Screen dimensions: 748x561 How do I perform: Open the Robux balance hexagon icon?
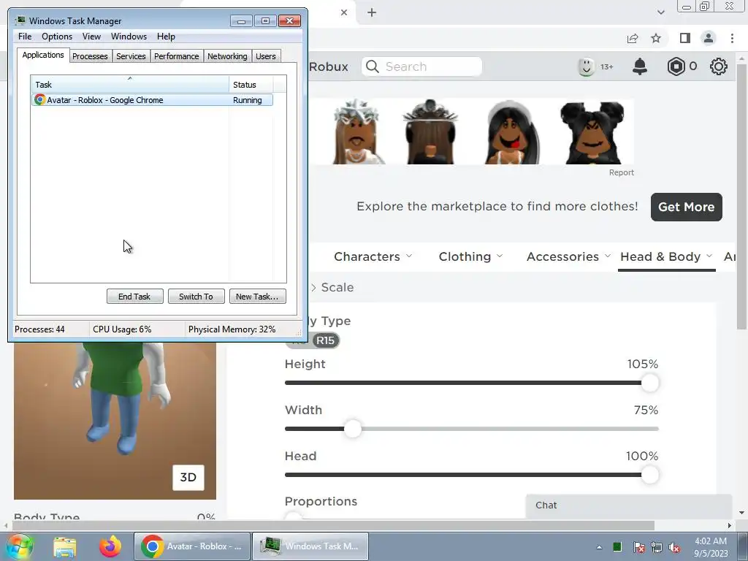point(676,66)
